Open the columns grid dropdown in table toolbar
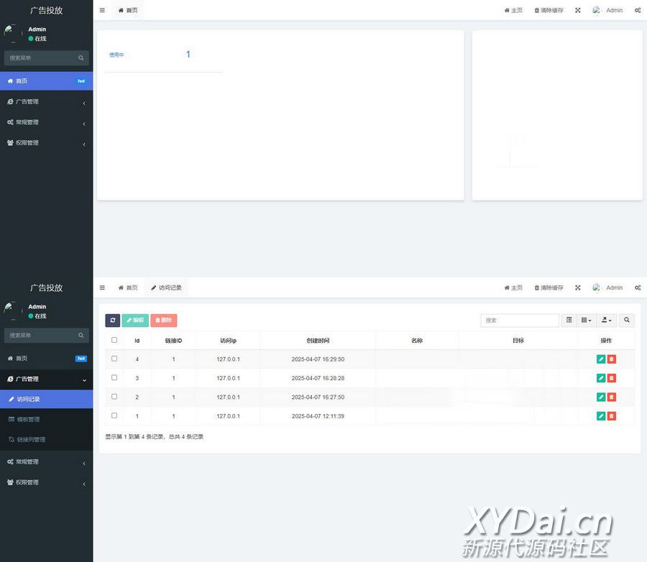The image size is (647, 562). point(587,320)
